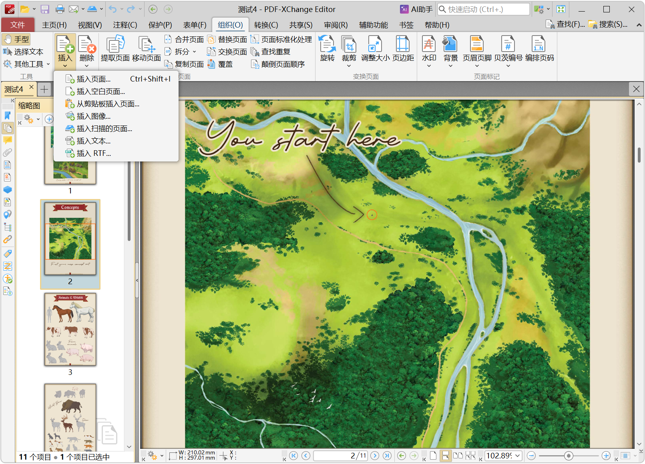Toggle the Thumbnails pane sidebar button
The width and height of the screenshot is (645, 464).
(8, 128)
